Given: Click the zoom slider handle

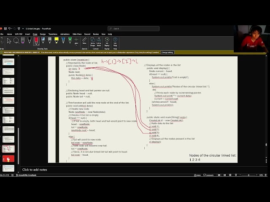Looking at the screenshot, I should 248,175.
